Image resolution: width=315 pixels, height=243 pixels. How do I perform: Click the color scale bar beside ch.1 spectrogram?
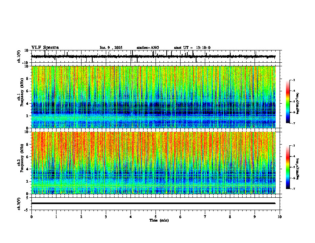(288, 102)
